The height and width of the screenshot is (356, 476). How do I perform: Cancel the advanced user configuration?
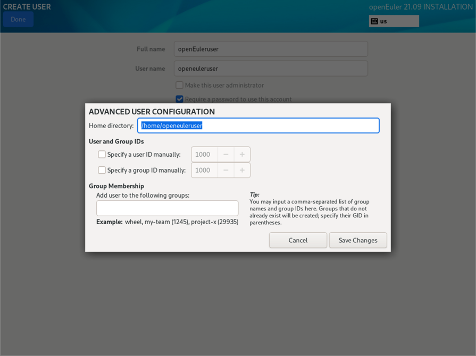tap(298, 240)
